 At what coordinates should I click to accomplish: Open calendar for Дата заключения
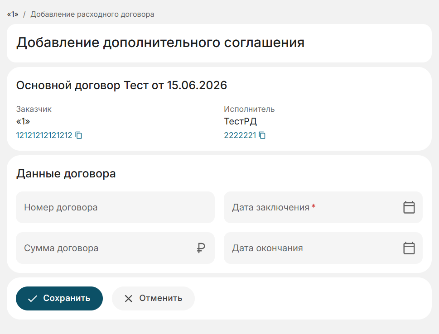click(x=409, y=207)
